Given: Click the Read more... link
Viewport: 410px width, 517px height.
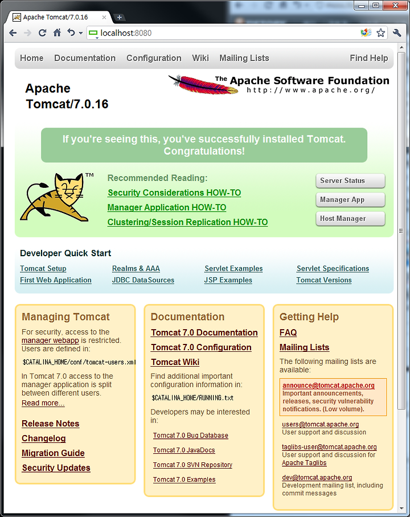Looking at the screenshot, I should point(43,403).
